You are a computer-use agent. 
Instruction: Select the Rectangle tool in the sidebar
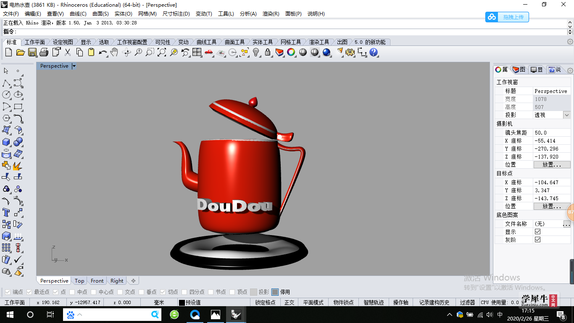tap(18, 106)
